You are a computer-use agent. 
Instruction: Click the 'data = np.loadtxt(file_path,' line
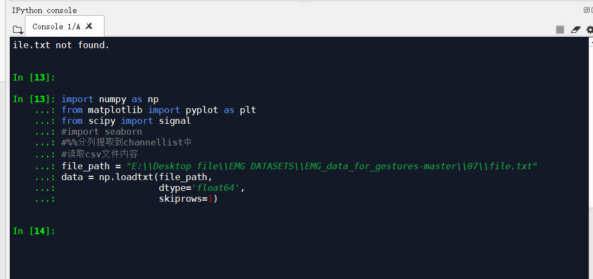[137, 177]
